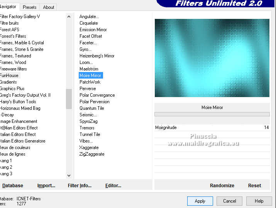Click the Apply button
This screenshot has height=208, width=276.
click(200, 201)
